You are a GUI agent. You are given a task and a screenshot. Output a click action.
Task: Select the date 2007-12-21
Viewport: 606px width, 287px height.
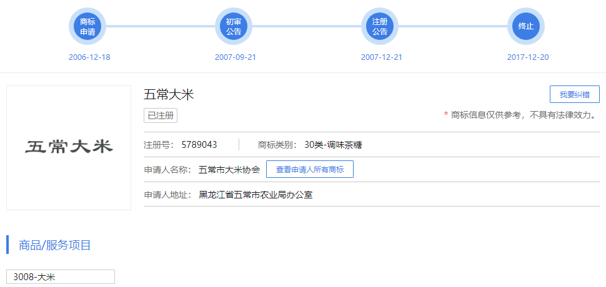(x=382, y=57)
